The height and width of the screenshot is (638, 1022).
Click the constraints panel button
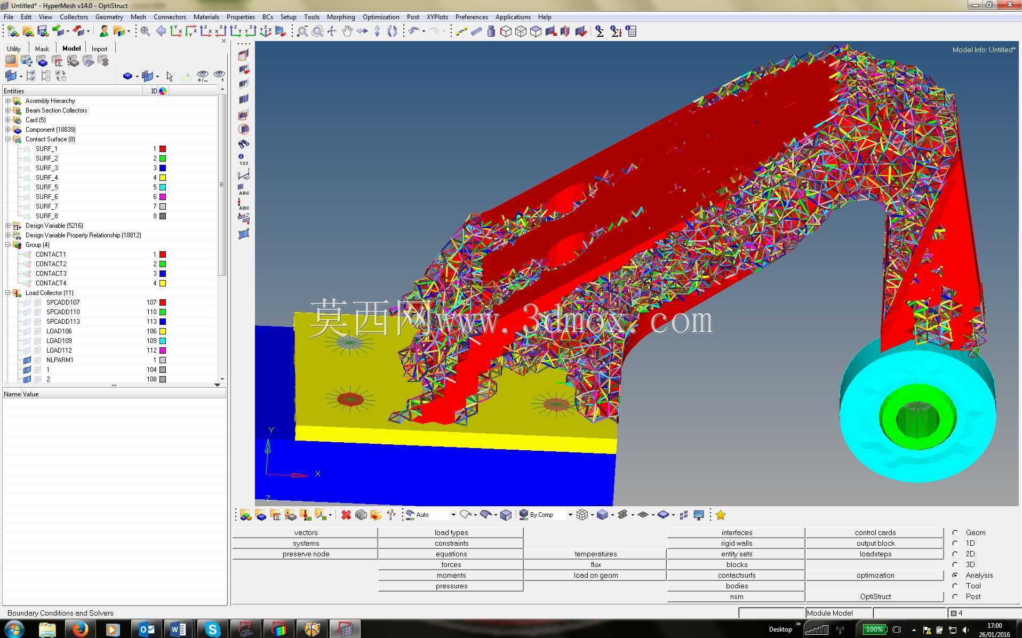pyautogui.click(x=451, y=543)
